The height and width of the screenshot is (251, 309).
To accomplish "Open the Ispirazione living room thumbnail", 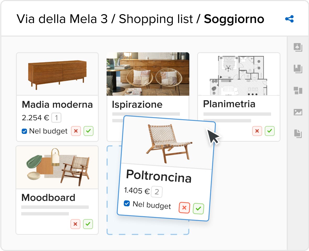I will tap(148, 74).
